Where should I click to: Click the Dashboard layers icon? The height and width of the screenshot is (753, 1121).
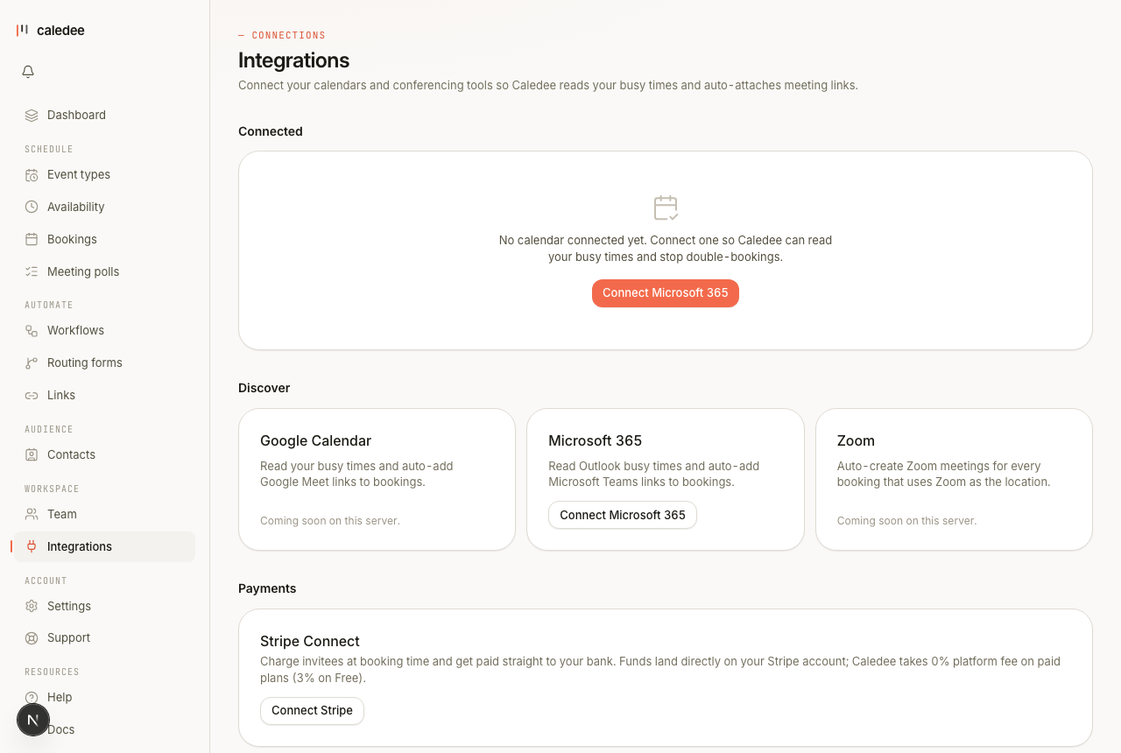[x=32, y=115]
